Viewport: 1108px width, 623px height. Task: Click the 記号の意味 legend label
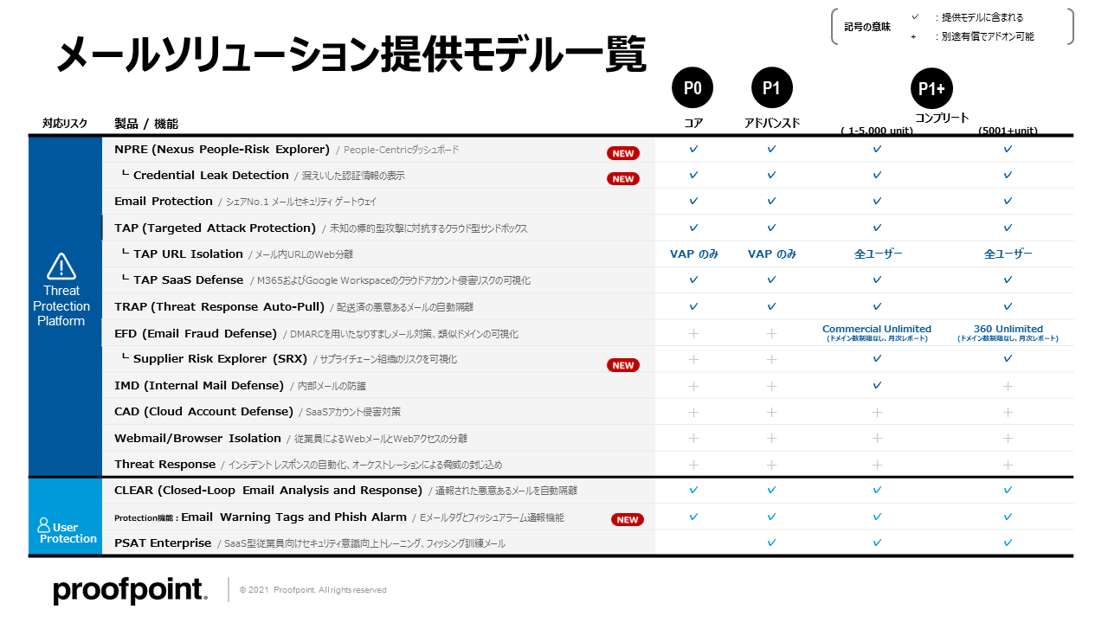pos(867,27)
